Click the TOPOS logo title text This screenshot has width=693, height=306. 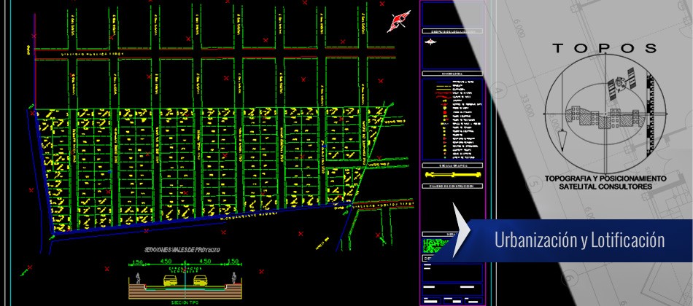(x=605, y=48)
